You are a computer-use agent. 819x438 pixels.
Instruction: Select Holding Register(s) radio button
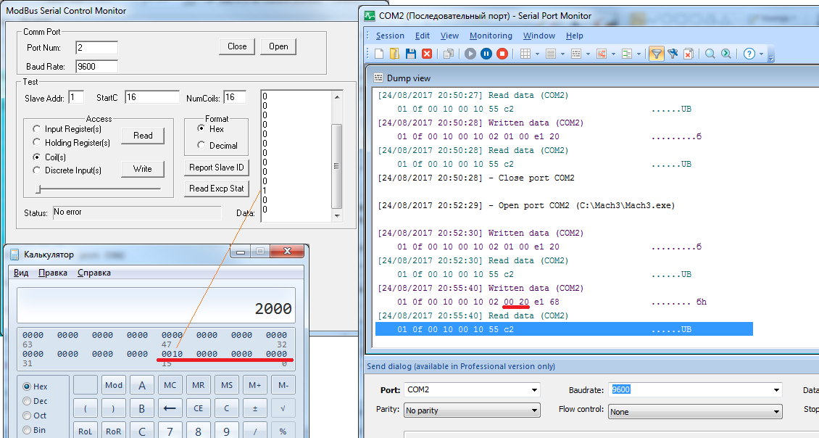pos(36,142)
